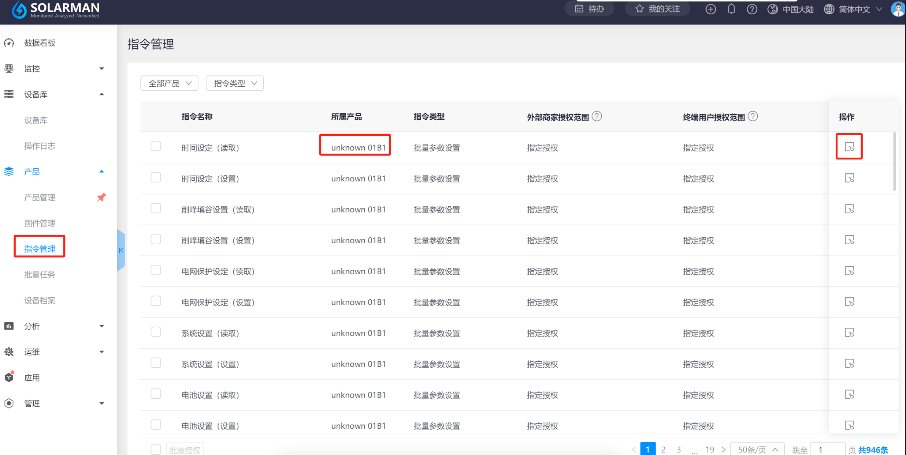Tick the checkbox for 系统设置（读取）row
Image resolution: width=906 pixels, height=455 pixels.
click(x=156, y=332)
